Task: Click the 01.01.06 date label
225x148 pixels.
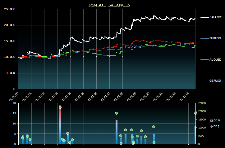Action: (92, 97)
